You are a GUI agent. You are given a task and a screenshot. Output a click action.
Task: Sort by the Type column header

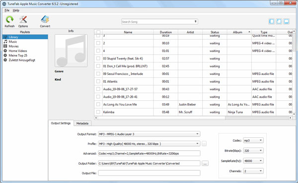264,32
